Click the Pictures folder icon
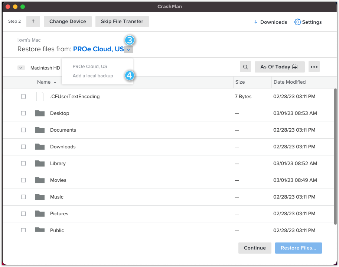339x267 pixels. pyautogui.click(x=40, y=213)
